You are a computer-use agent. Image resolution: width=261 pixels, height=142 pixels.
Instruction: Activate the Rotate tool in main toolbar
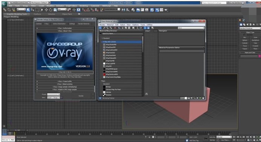(51, 10)
